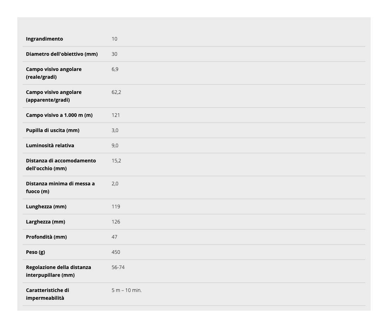This screenshot has height=328, width=388.
Task: Click Distanza di accomodamento dell'occhio label
Action: pos(61,165)
